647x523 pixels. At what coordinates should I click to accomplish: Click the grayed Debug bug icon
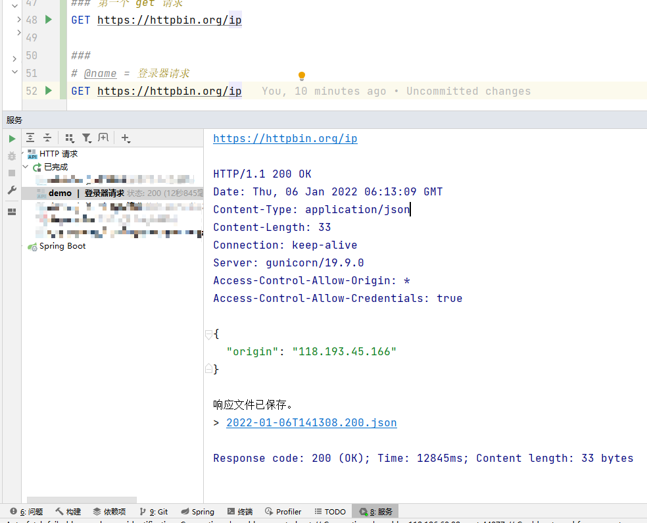point(12,156)
